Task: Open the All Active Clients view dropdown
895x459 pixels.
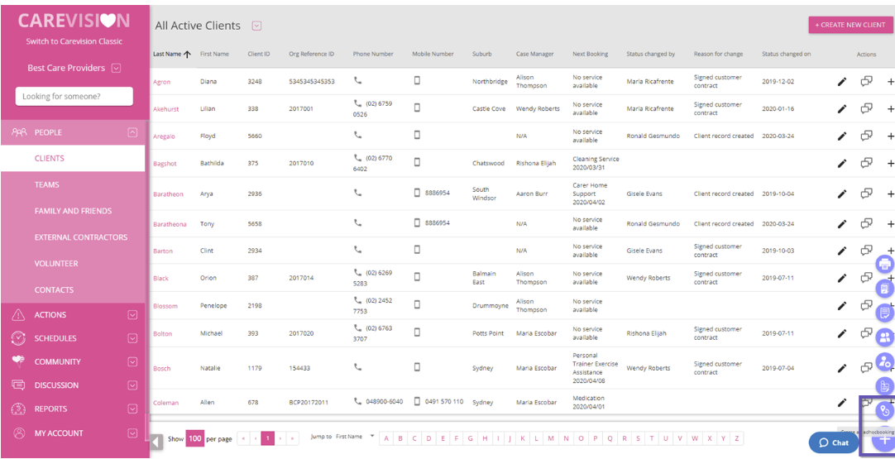Action: [x=257, y=25]
